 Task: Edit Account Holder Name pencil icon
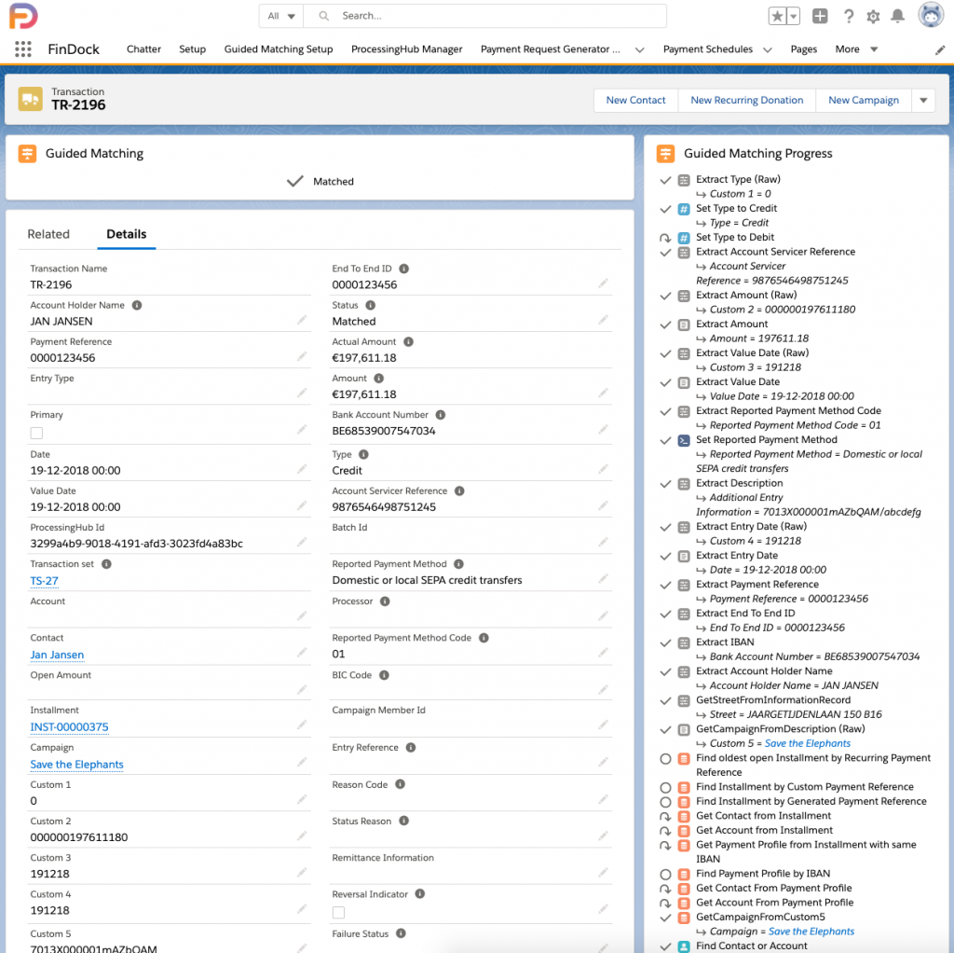pos(302,320)
